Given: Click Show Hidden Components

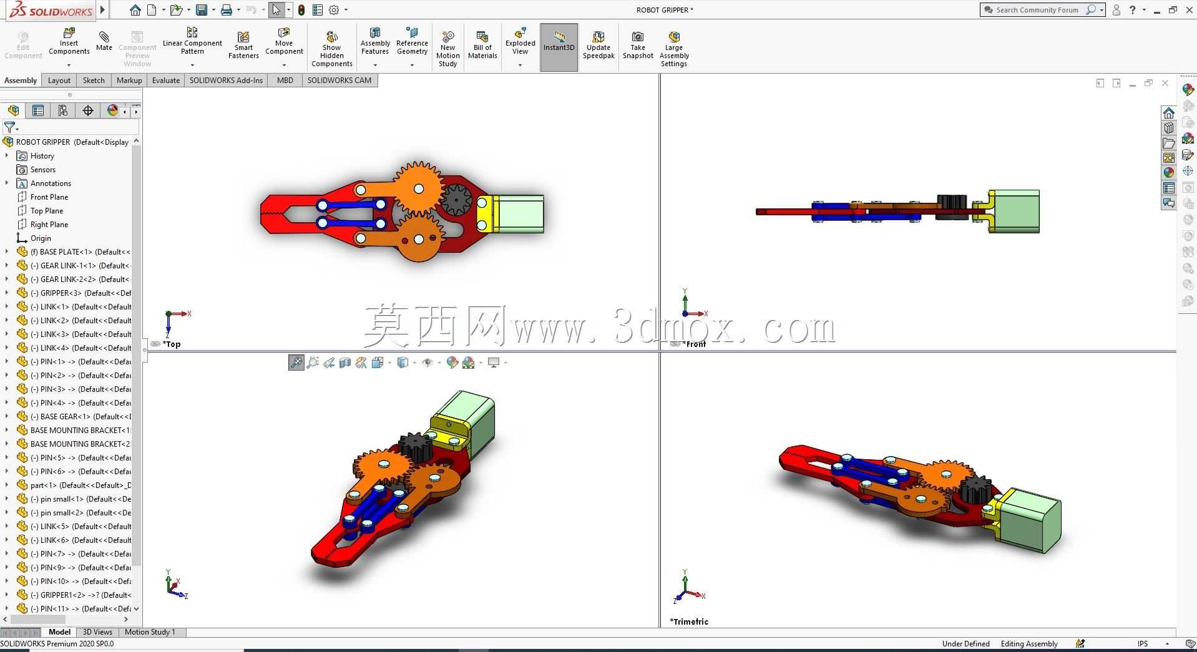Looking at the screenshot, I should coord(332,49).
